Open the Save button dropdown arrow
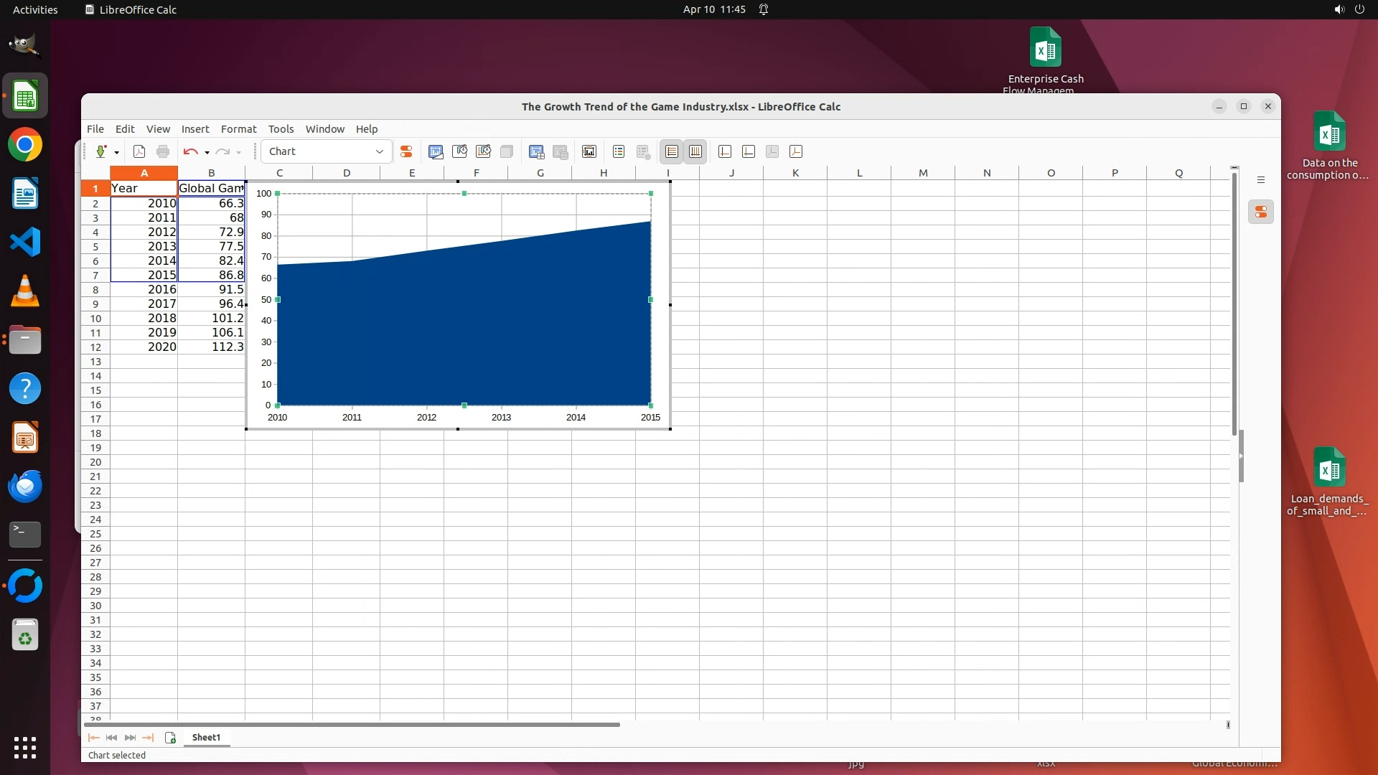The height and width of the screenshot is (775, 1378). [116, 152]
